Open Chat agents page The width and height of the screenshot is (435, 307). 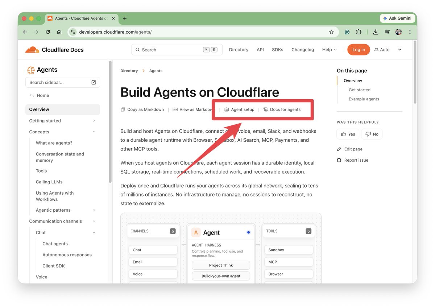coord(55,244)
